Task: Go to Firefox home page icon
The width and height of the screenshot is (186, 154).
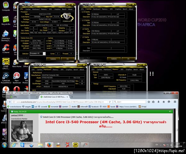Action: click(x=164, y=102)
